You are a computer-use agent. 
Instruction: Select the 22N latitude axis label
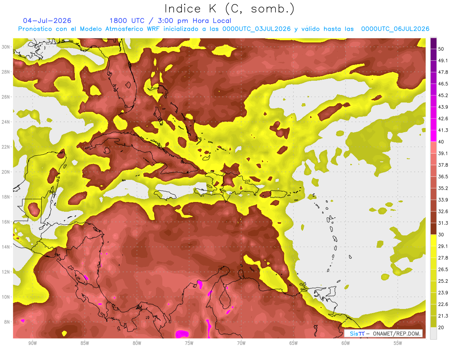tap(6, 147)
